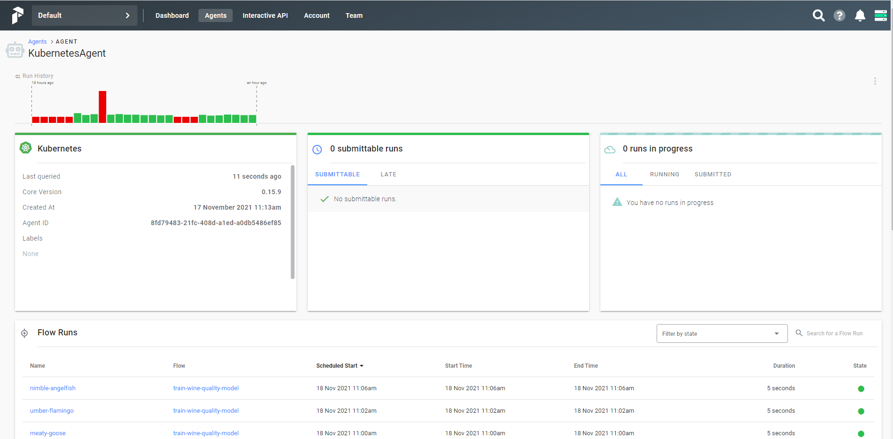This screenshot has width=893, height=439.
Task: Click the state dot for nimble-angelfish
Action: point(861,388)
